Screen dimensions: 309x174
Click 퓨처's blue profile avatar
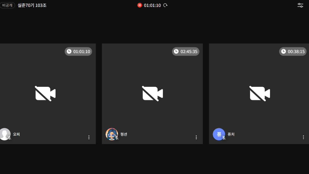(219, 134)
